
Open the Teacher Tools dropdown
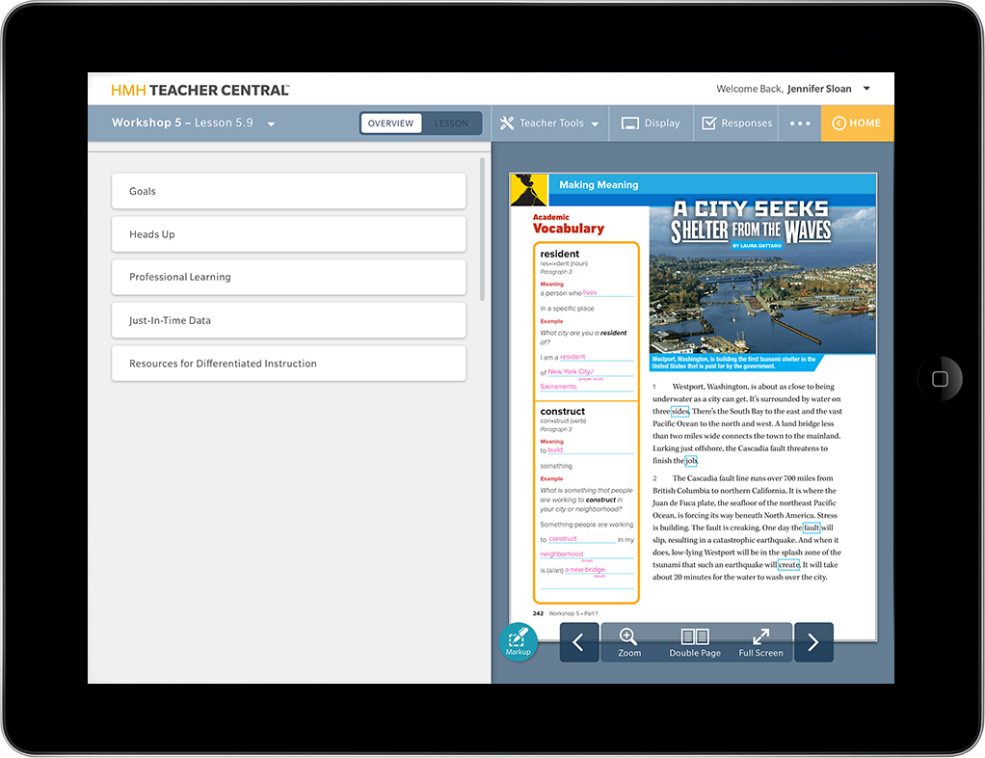click(549, 123)
